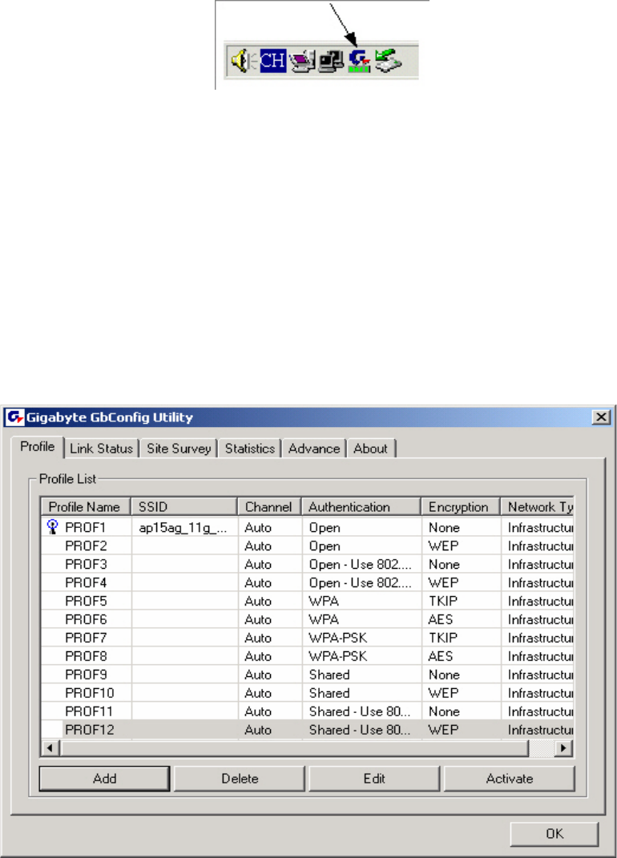This screenshot has height=858, width=617.
Task: Select the PROF5 profile row
Action: [x=308, y=601]
